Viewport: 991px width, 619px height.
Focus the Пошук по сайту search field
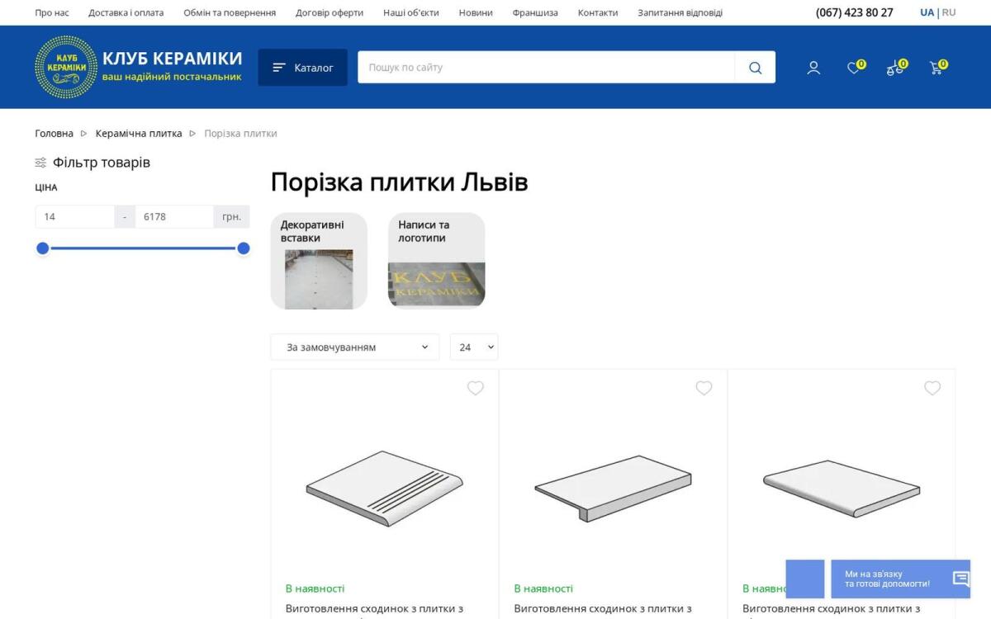point(546,68)
